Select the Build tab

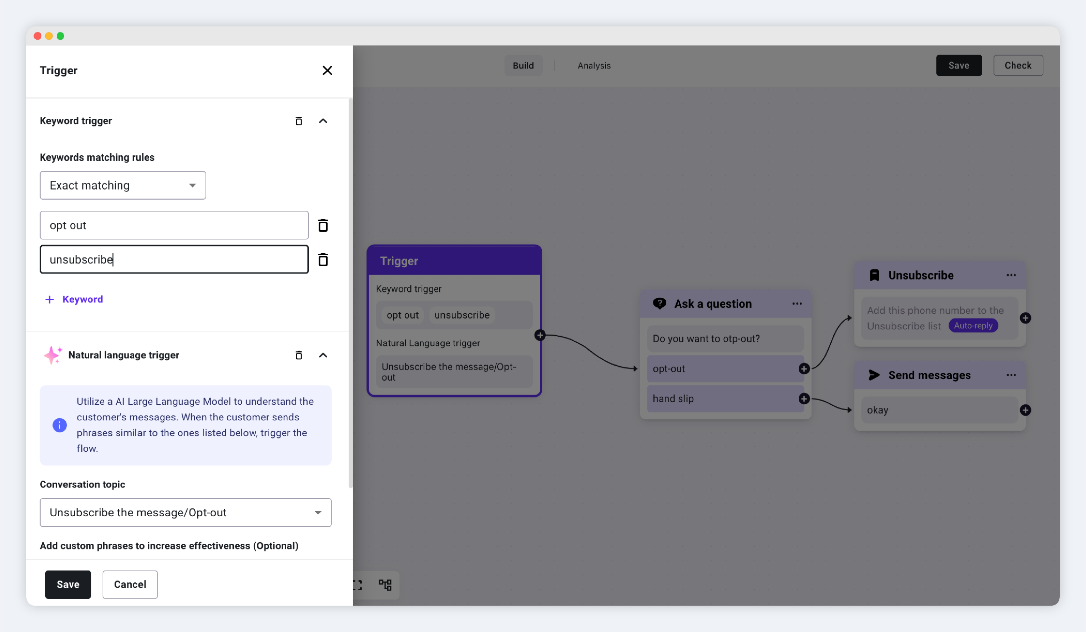tap(523, 66)
